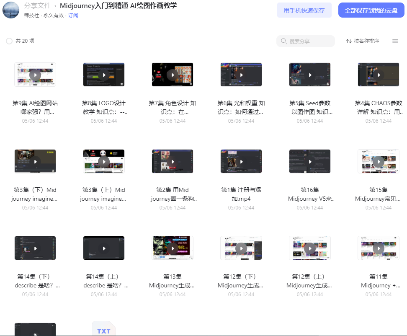The height and width of the screenshot is (336, 407).
Task: Open the 按名称排序 sort dropdown
Action: pyautogui.click(x=362, y=41)
